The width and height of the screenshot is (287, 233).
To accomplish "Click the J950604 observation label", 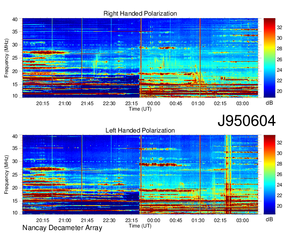I will [246, 121].
